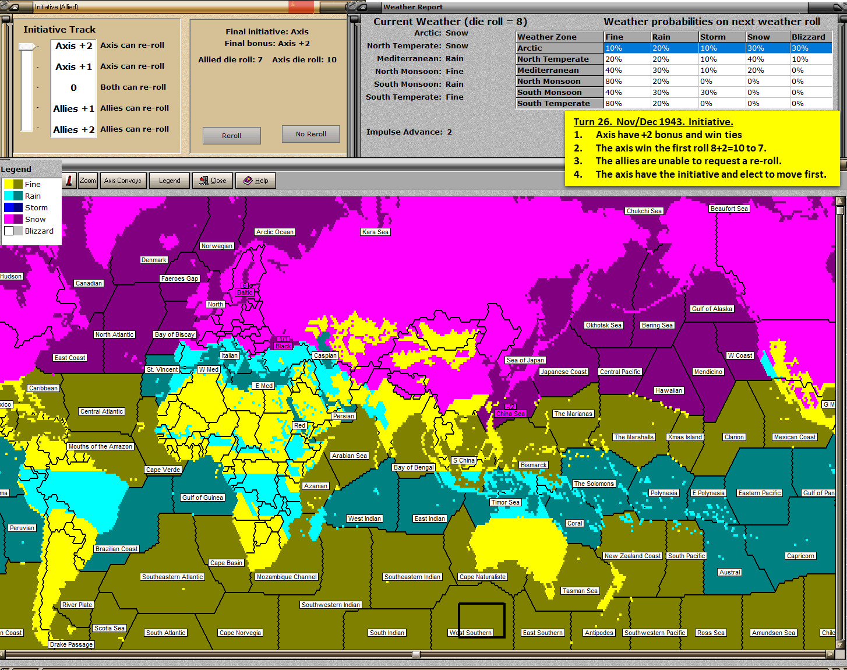
Task: Select the South Monsoon weather zone row
Action: click(x=674, y=92)
